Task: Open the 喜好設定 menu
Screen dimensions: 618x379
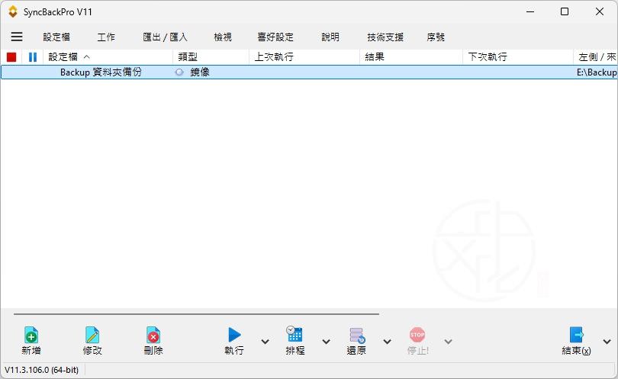Action: (275, 37)
